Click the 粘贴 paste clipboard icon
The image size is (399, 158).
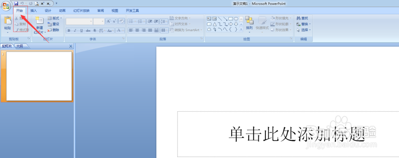[x=8, y=21]
